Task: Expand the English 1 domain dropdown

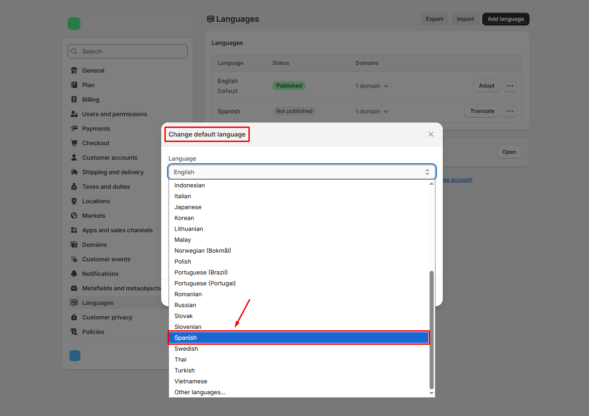Action: 372,86
